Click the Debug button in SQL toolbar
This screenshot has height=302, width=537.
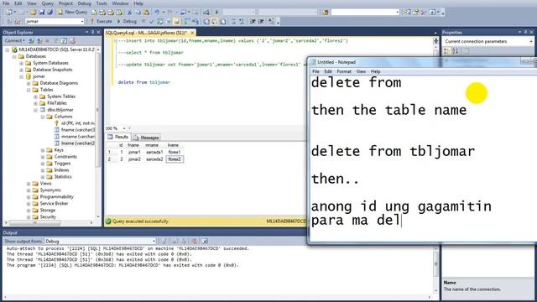click(127, 21)
